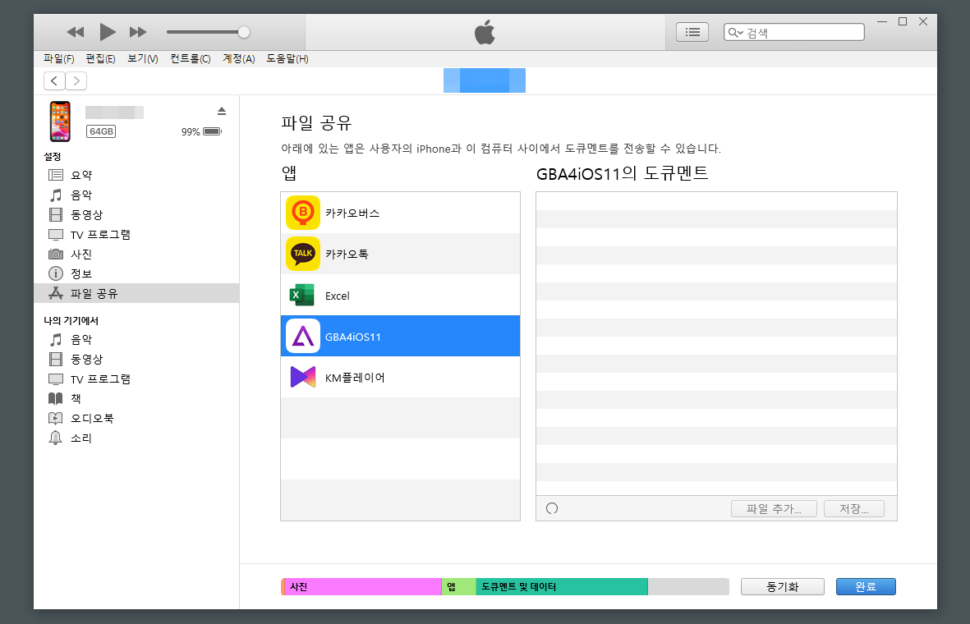Maximize the iTunes window

903,21
